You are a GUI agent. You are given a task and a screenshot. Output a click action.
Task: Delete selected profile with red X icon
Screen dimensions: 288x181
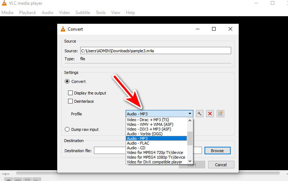(210, 114)
